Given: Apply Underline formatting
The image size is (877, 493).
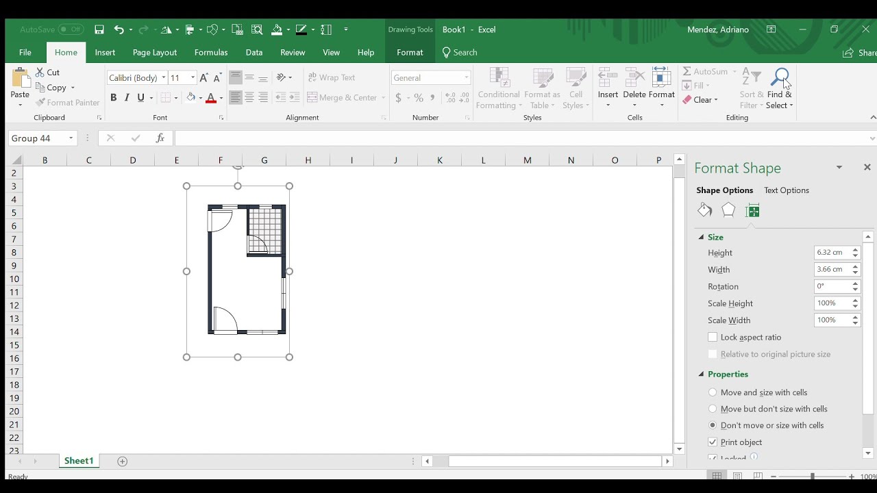Looking at the screenshot, I should click(x=140, y=98).
